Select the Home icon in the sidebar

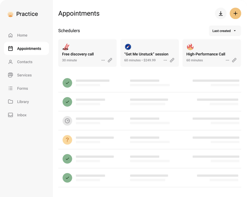click(x=11, y=35)
